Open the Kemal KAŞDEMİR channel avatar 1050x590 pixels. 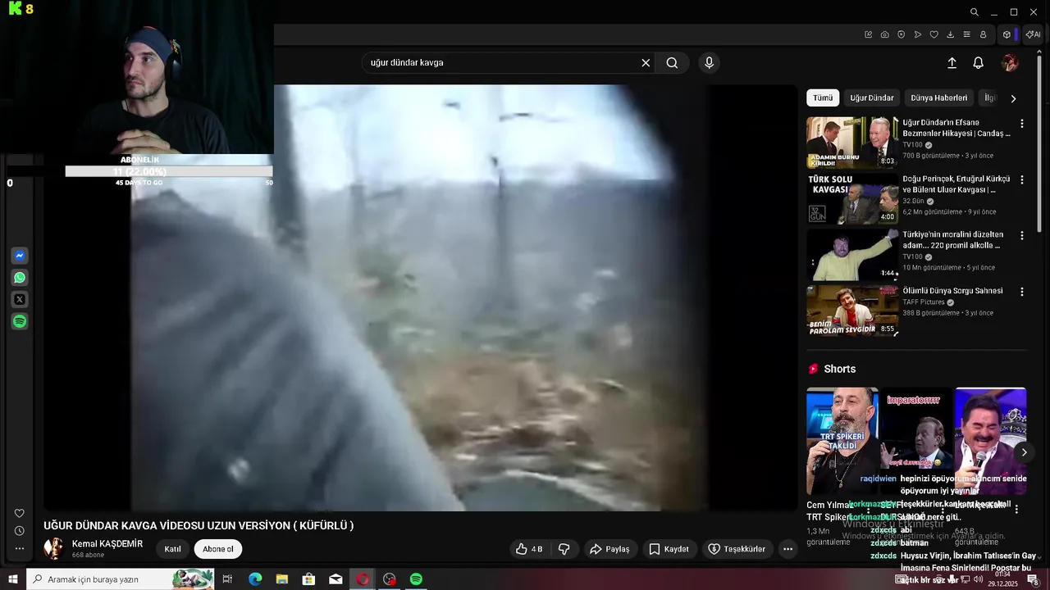tap(54, 549)
